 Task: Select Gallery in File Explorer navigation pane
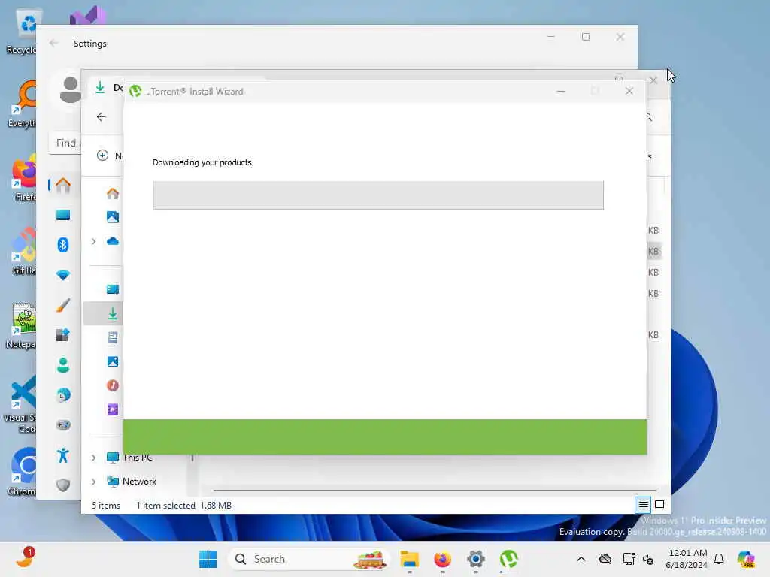click(x=113, y=217)
